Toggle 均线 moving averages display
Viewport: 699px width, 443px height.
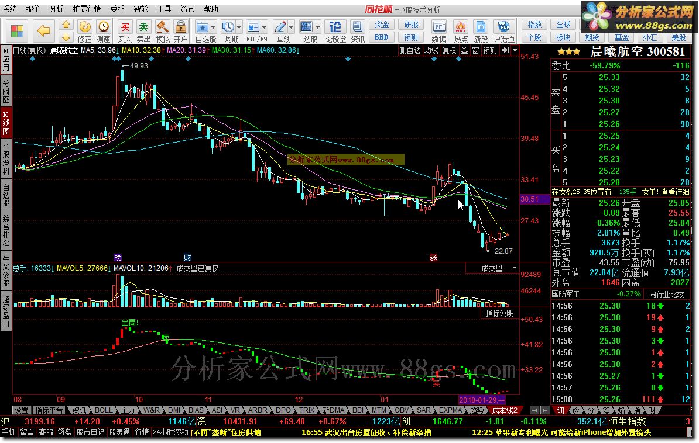[431, 51]
